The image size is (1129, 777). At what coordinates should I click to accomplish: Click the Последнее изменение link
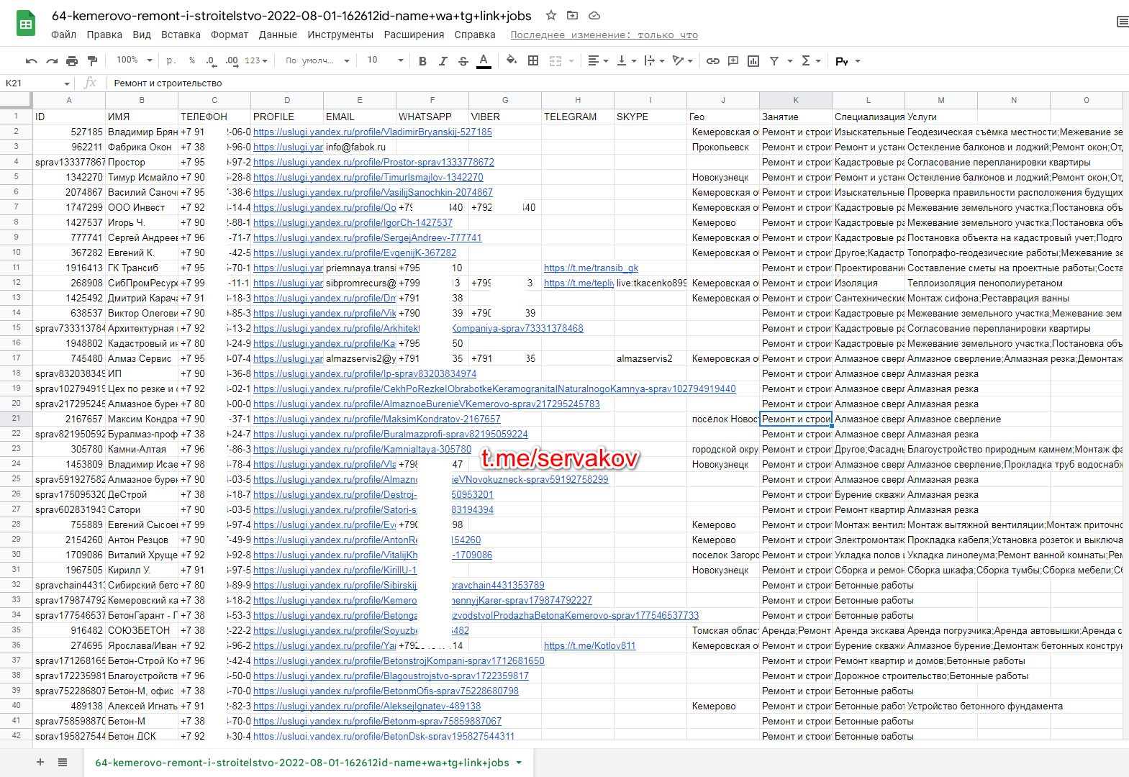604,35
